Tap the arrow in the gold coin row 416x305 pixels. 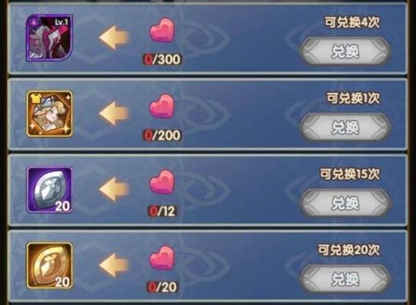tap(114, 265)
